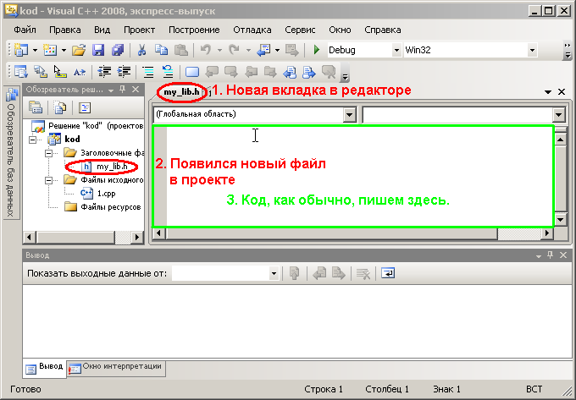Click the Paste clipboard icon

coord(180,50)
